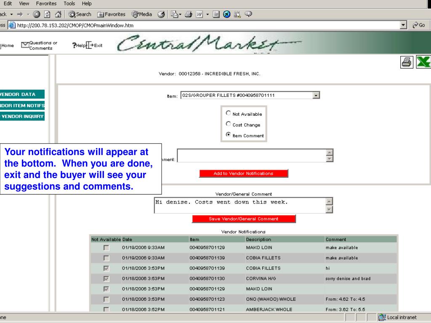431x323 pixels.
Task: Click the Edit with Word toolbar icon
Action: [x=199, y=14]
